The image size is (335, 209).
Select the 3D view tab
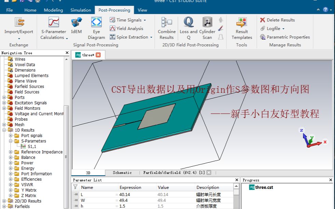click(x=88, y=173)
